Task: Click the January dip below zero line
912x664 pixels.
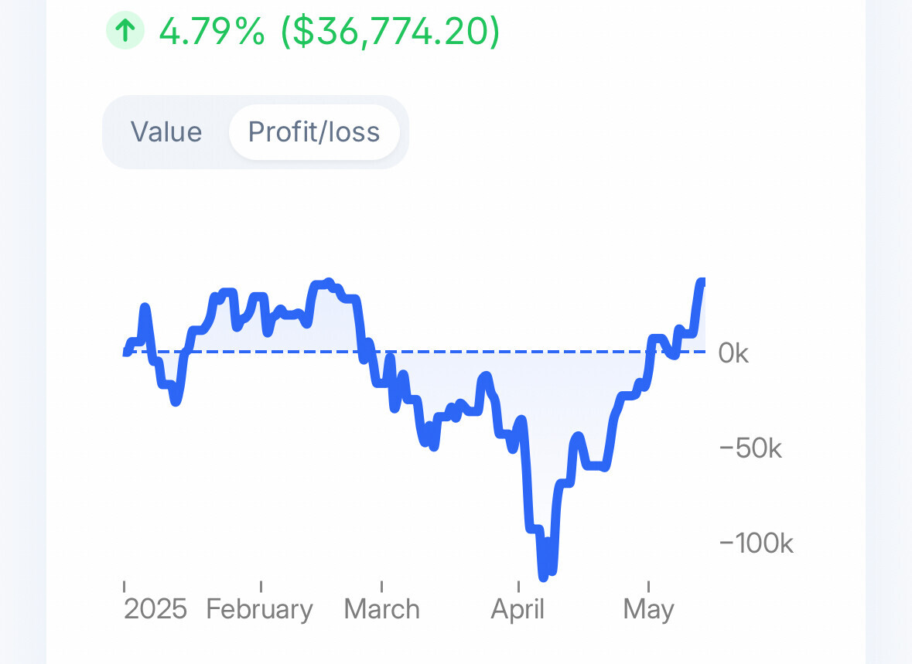Action: click(x=176, y=400)
